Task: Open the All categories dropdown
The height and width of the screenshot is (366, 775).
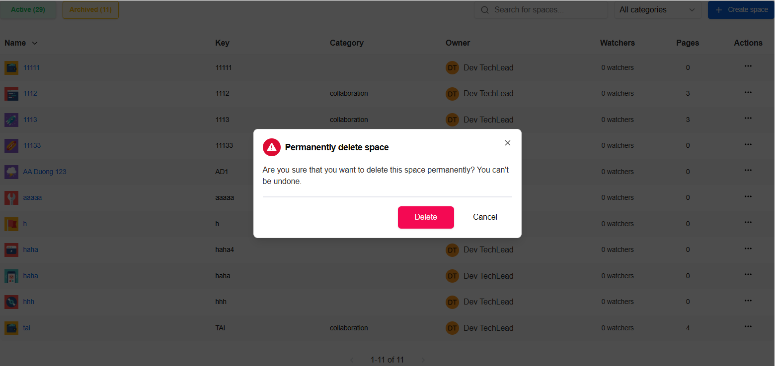Action: (x=658, y=9)
